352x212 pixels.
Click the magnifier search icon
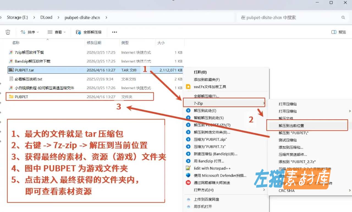[343, 17]
